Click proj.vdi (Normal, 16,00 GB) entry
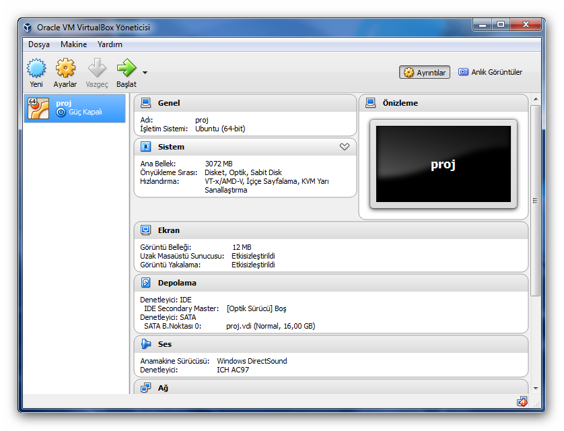The height and width of the screenshot is (431, 564). [271, 327]
